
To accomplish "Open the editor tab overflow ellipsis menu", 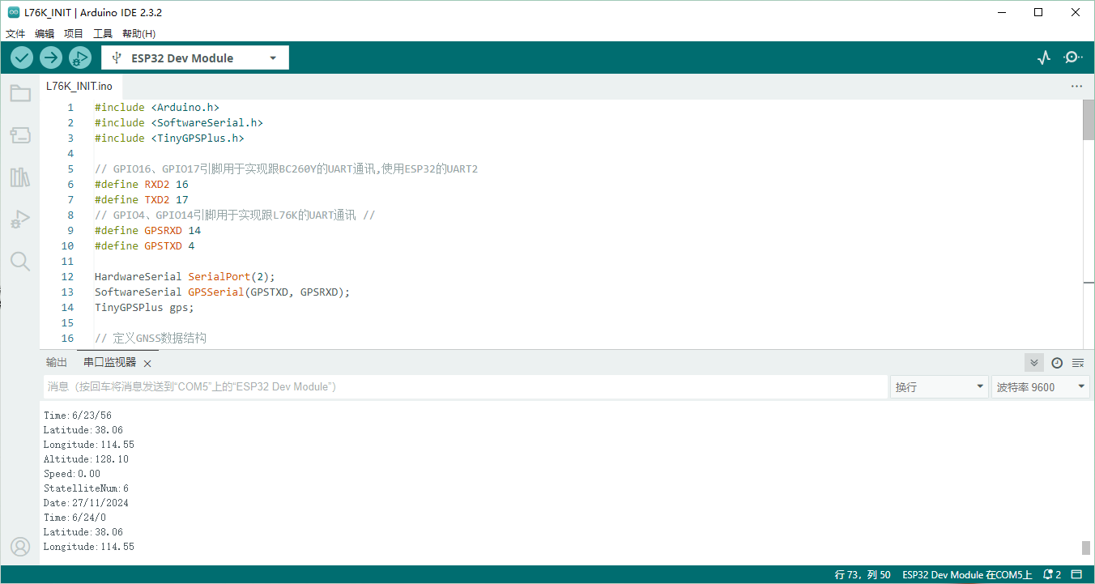I will (x=1076, y=86).
